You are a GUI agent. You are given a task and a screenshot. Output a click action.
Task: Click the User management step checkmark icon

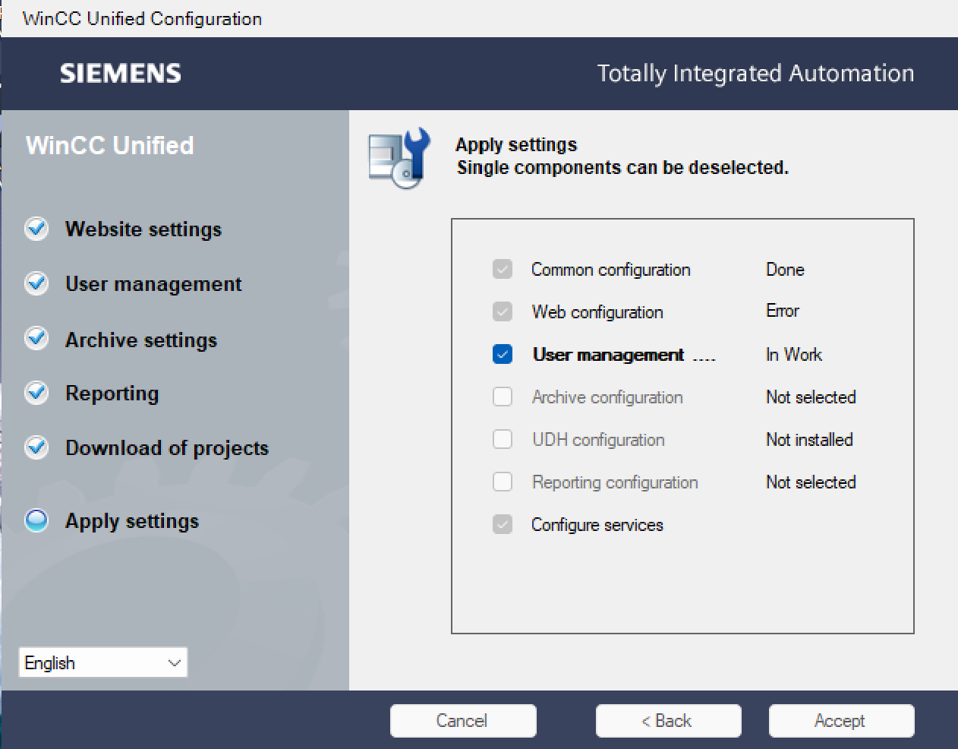(x=36, y=283)
